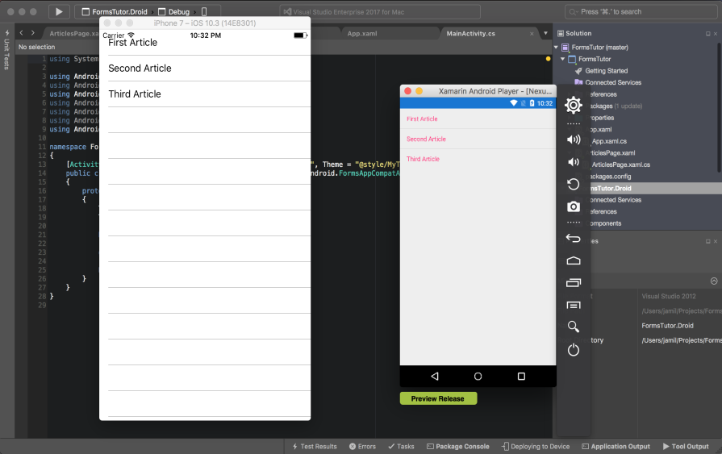Tap First Article in Android Player

[x=478, y=119]
